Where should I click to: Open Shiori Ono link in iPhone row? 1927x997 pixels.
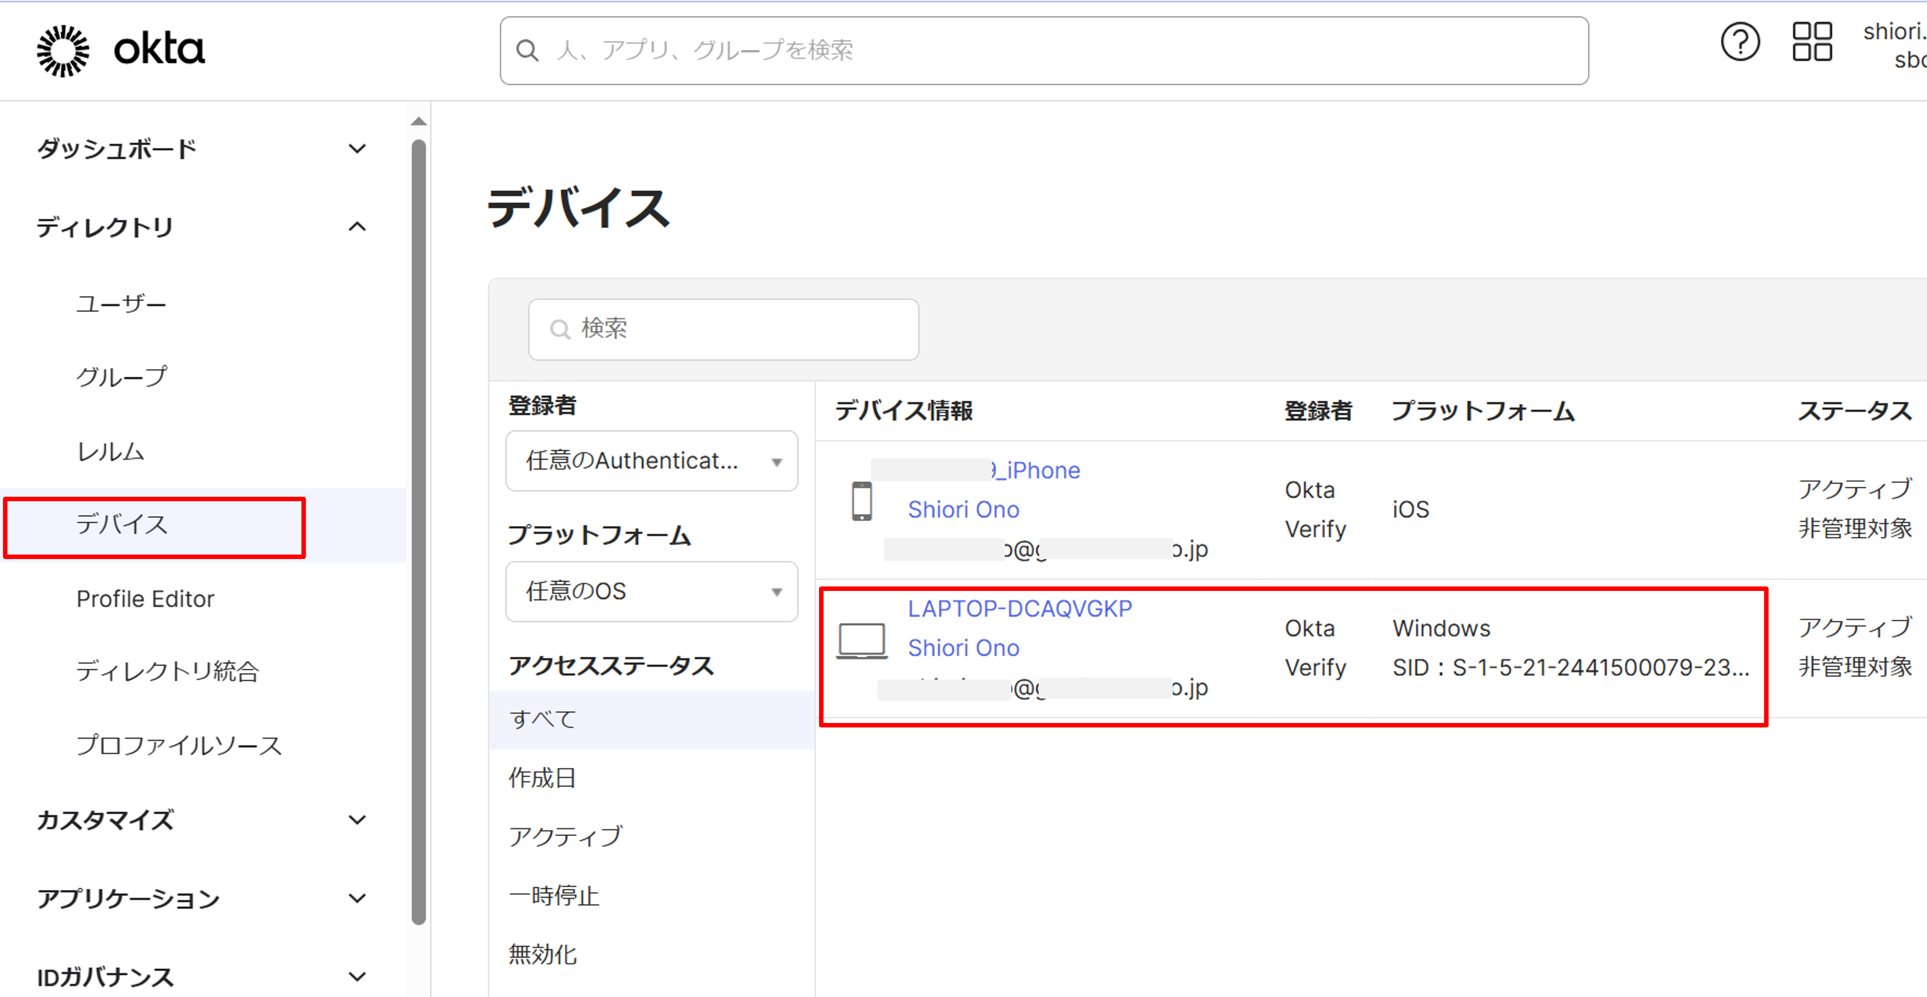pos(963,509)
